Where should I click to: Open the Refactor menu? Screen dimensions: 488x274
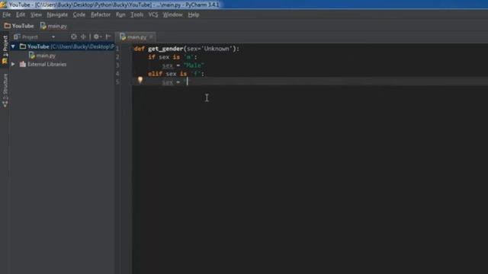[101, 14]
